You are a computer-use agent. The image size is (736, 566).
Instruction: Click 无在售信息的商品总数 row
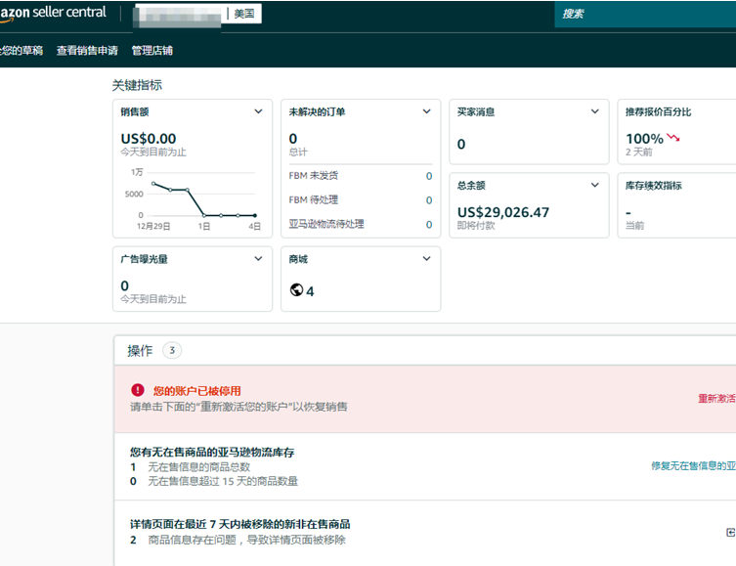[x=190, y=467]
